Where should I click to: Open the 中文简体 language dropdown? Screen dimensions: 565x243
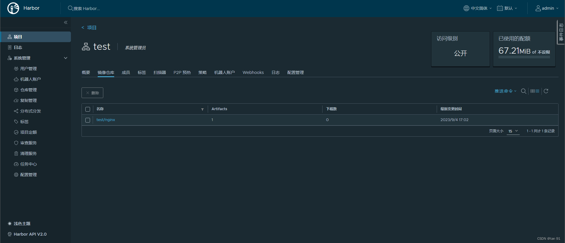point(478,8)
